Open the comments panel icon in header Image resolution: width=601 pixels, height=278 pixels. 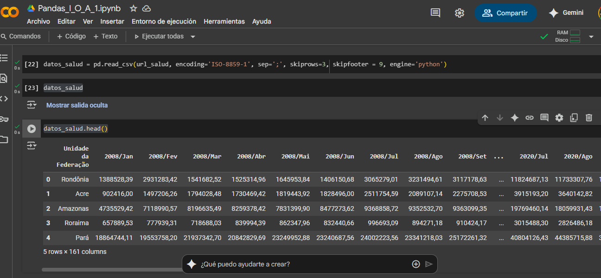coord(435,13)
